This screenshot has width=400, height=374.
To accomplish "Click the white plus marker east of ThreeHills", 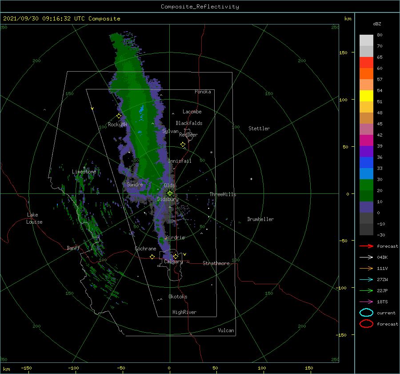I will point(251,179).
